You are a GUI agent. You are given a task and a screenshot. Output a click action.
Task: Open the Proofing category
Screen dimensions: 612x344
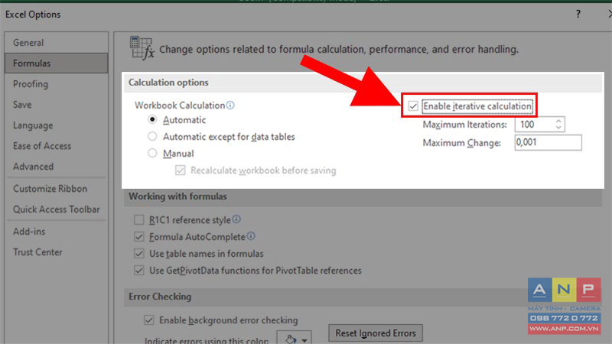(56, 84)
